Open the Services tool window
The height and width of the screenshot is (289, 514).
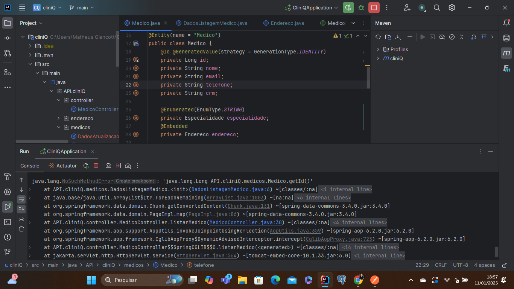pyautogui.click(x=8, y=192)
